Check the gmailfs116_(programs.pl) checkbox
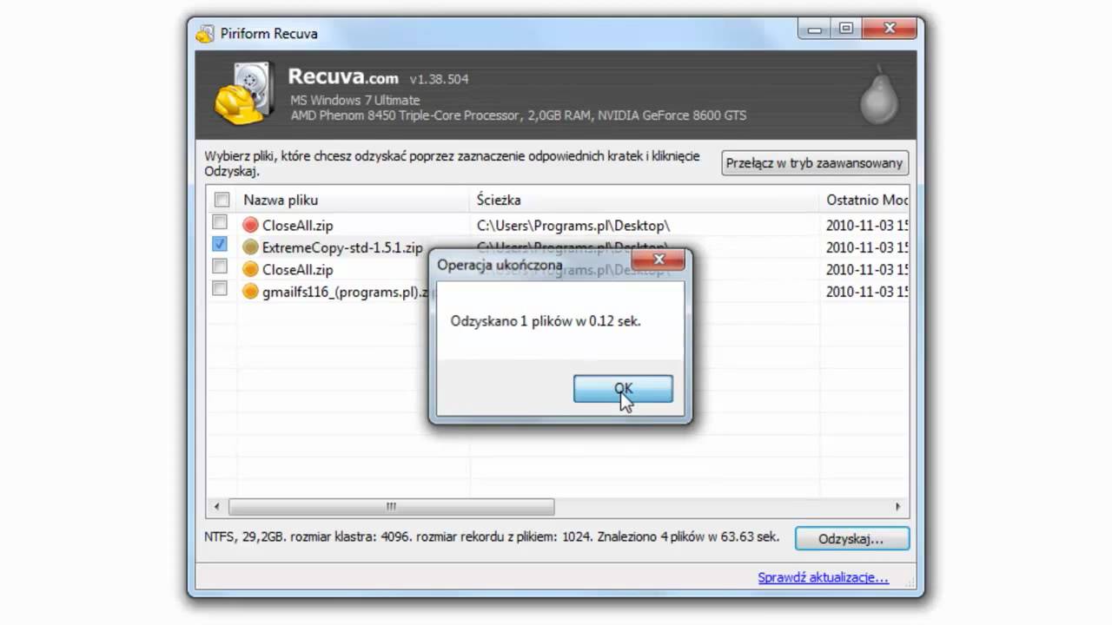Image resolution: width=1112 pixels, height=625 pixels. click(x=220, y=289)
